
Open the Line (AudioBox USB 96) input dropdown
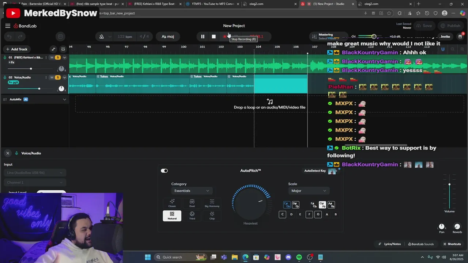click(x=35, y=172)
